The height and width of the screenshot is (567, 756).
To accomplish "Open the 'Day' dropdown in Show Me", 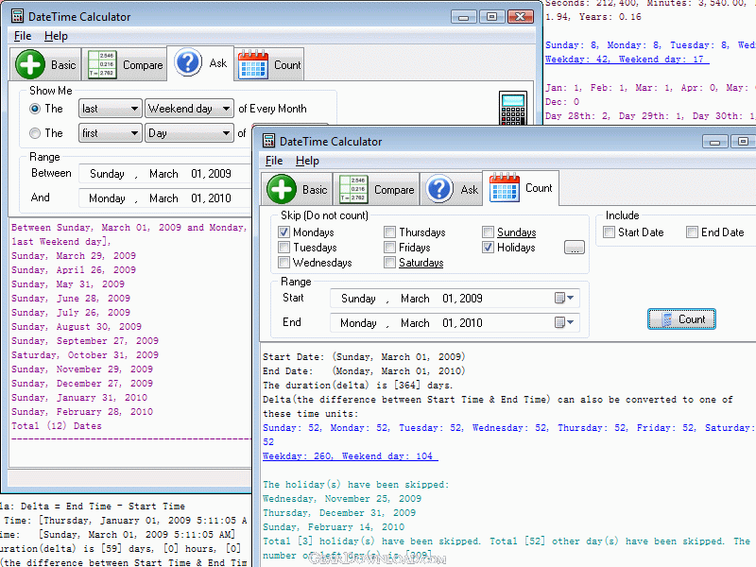I will (x=189, y=133).
